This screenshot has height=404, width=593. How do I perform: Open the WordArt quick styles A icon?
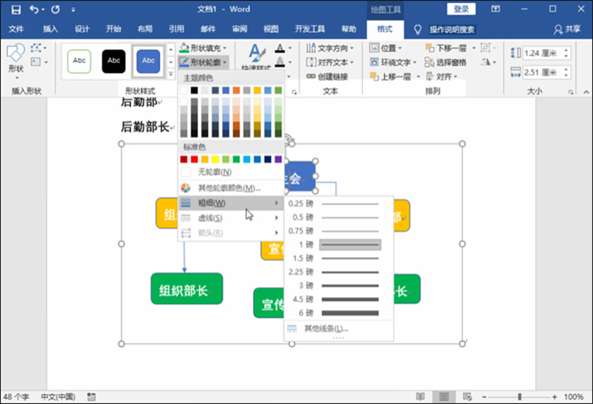click(x=256, y=55)
